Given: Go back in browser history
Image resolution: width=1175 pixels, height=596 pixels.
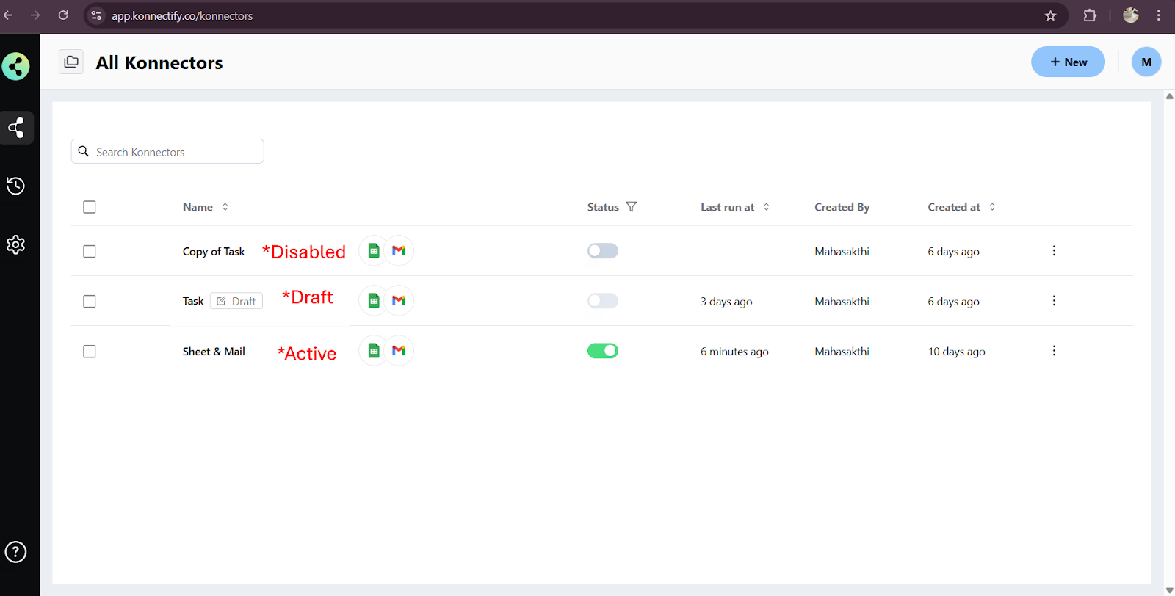Looking at the screenshot, I should click(8, 15).
